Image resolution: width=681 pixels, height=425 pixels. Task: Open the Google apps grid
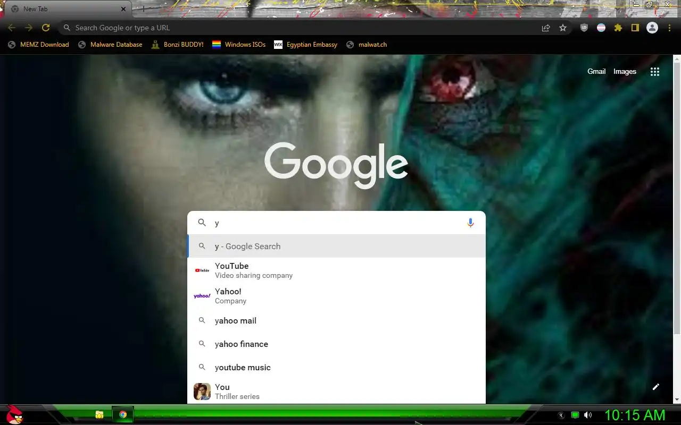click(x=655, y=72)
